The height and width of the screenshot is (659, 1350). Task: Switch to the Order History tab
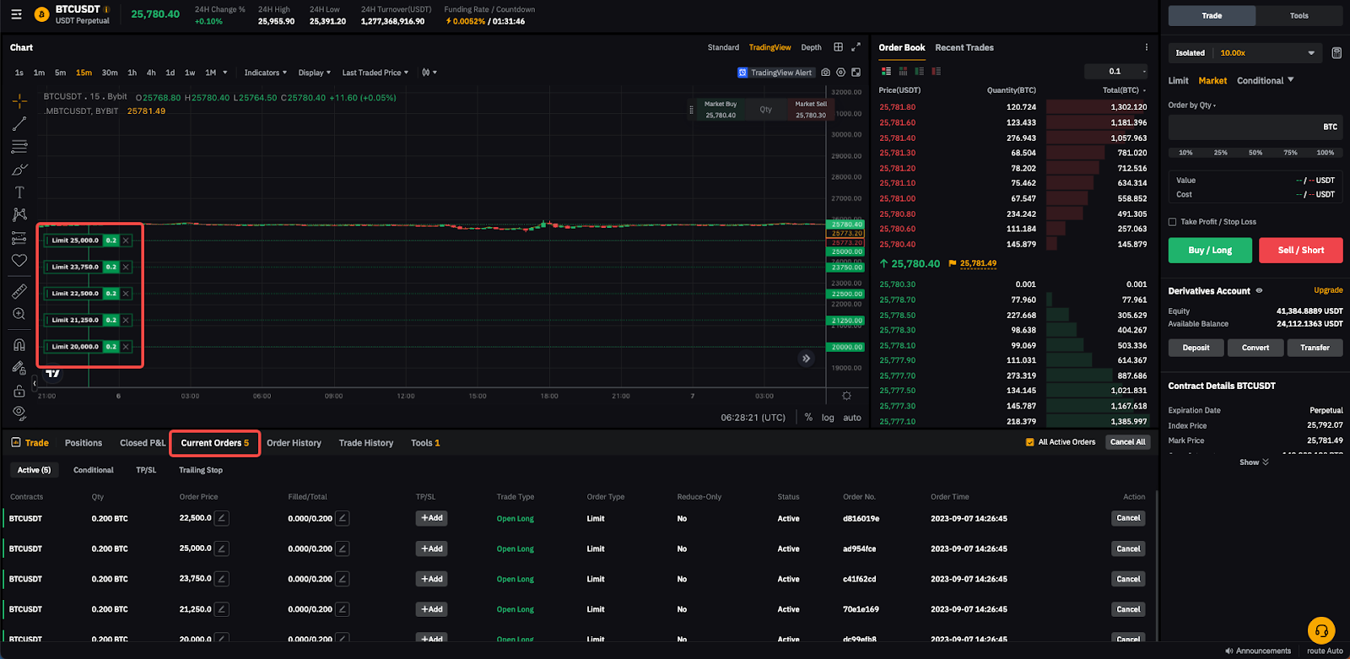(294, 443)
